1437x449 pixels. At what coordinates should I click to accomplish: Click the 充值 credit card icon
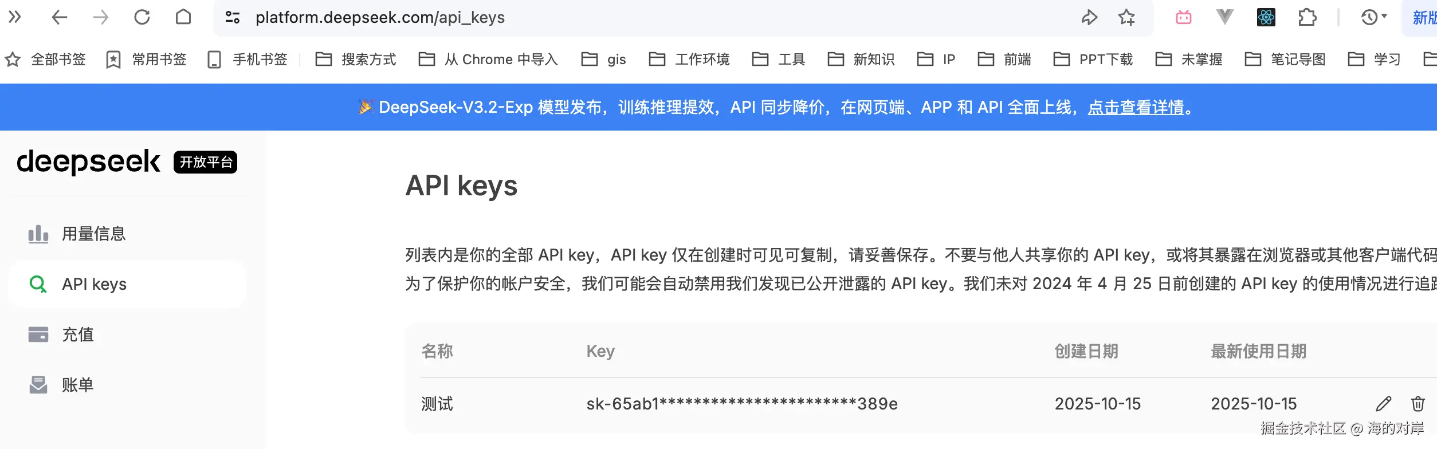38,334
